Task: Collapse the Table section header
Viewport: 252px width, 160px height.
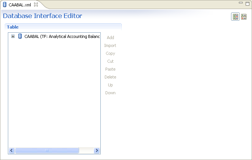Action: (13, 27)
